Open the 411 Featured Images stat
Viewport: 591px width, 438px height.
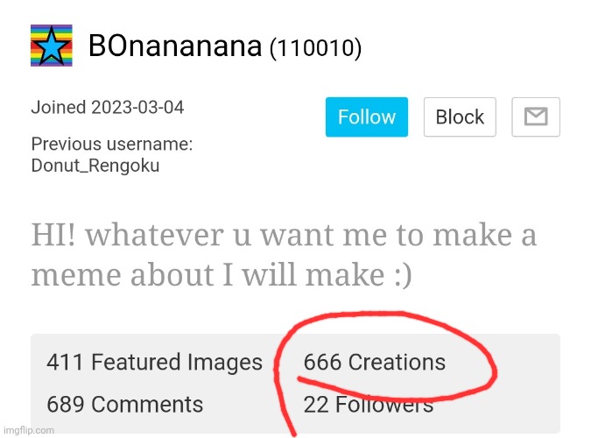pyautogui.click(x=154, y=362)
